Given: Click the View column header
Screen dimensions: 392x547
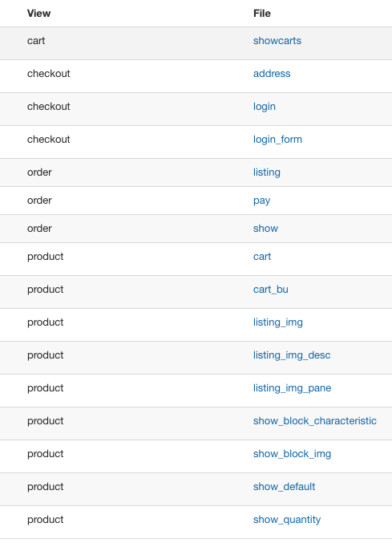Looking at the screenshot, I should pyautogui.click(x=38, y=14).
